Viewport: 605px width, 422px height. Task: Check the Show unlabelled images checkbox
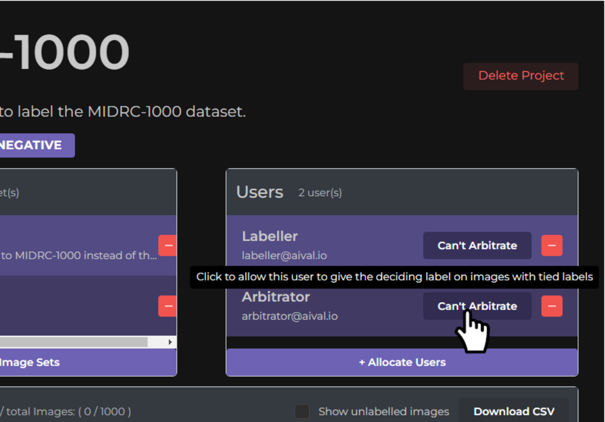pyautogui.click(x=301, y=411)
